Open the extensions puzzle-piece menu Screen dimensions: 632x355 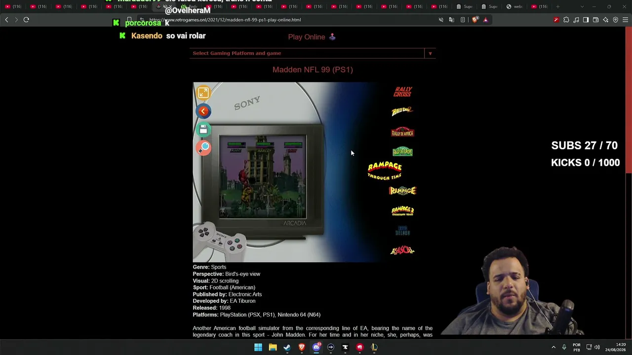point(566,20)
